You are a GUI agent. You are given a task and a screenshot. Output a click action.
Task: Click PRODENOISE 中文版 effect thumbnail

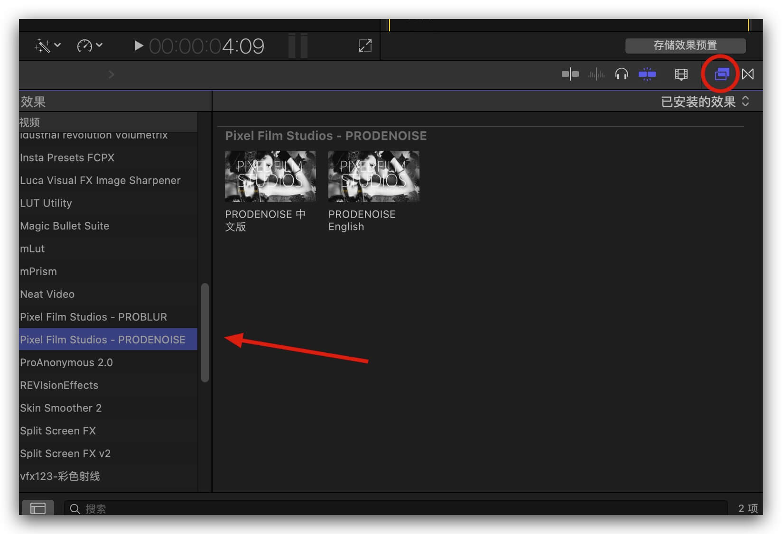(270, 176)
